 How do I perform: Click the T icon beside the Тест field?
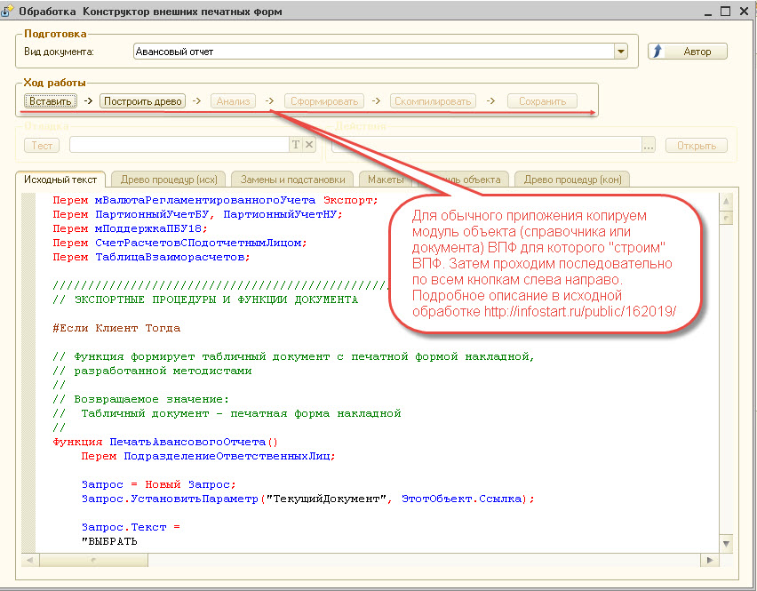point(296,145)
